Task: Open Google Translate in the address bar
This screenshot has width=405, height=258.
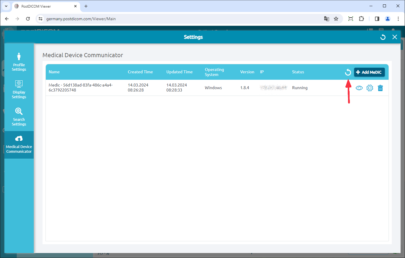Action: click(326, 18)
